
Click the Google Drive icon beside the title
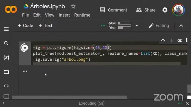[26, 6]
